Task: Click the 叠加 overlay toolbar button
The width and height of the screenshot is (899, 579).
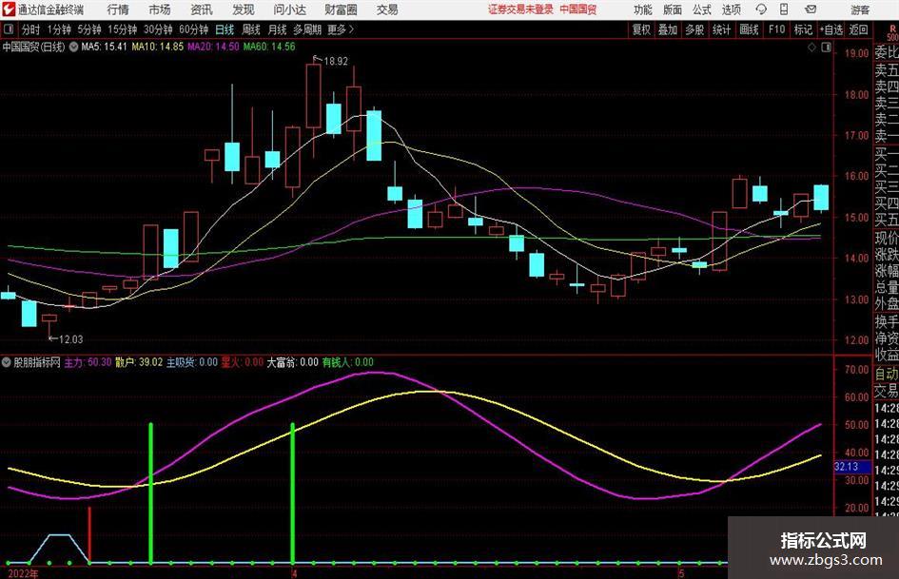Action: [668, 29]
